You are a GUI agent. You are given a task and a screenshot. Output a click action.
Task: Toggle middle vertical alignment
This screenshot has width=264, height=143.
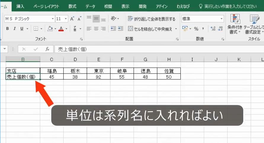coord(96,19)
